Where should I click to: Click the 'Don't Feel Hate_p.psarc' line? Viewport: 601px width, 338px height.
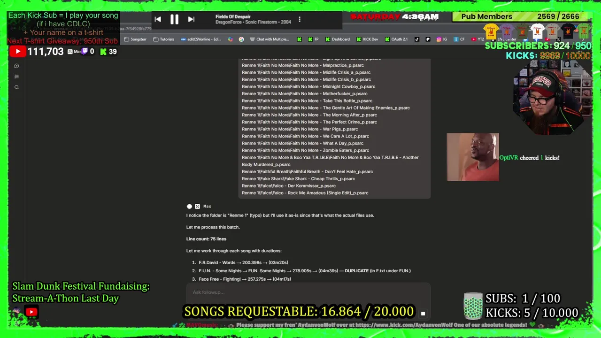click(308, 172)
